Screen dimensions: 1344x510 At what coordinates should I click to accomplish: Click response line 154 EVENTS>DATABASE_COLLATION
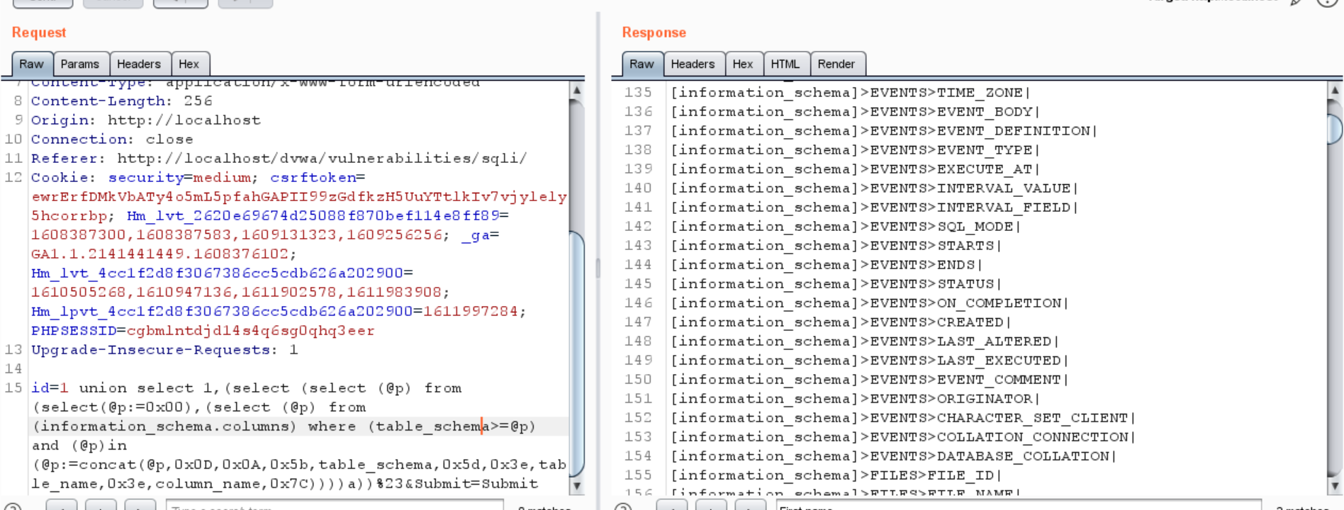pos(894,456)
